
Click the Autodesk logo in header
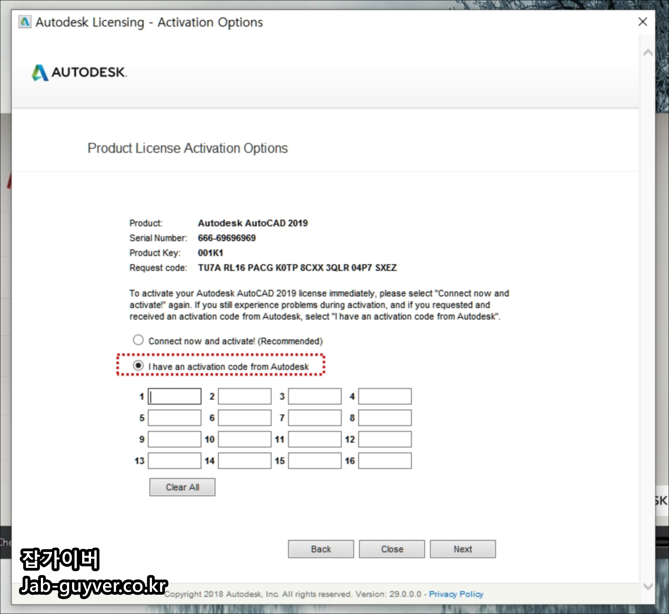80,72
